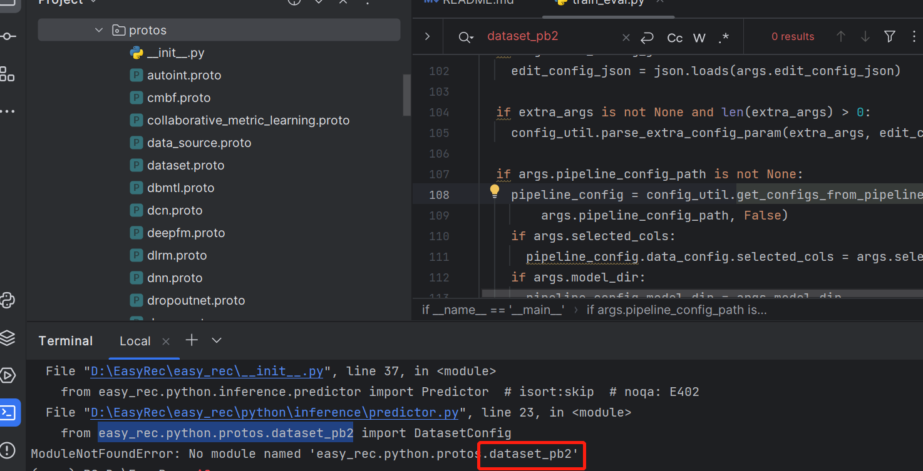Open the Layers tool window icon
Viewport: 923px width, 471px height.
point(8,338)
